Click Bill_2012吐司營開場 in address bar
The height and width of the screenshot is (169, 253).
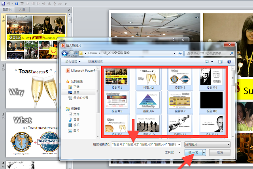(116, 53)
